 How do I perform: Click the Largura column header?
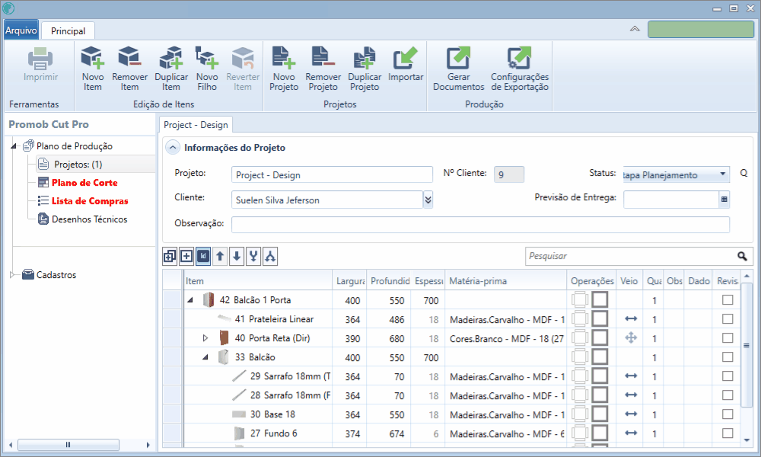pos(349,281)
